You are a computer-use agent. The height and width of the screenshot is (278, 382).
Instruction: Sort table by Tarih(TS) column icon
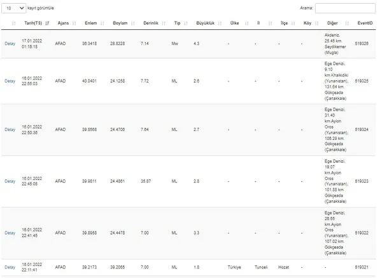pyautogui.click(x=48, y=24)
